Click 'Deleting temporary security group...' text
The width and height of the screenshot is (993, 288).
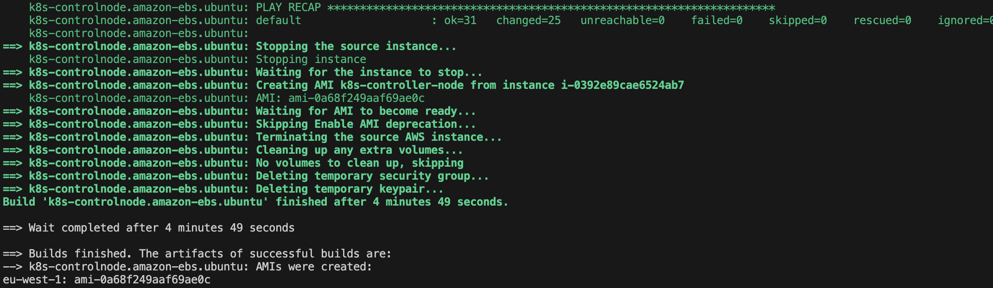click(x=372, y=176)
